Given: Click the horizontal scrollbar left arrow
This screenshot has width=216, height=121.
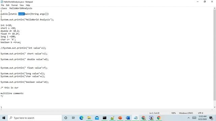Looking at the screenshot, I should coord(1,110).
